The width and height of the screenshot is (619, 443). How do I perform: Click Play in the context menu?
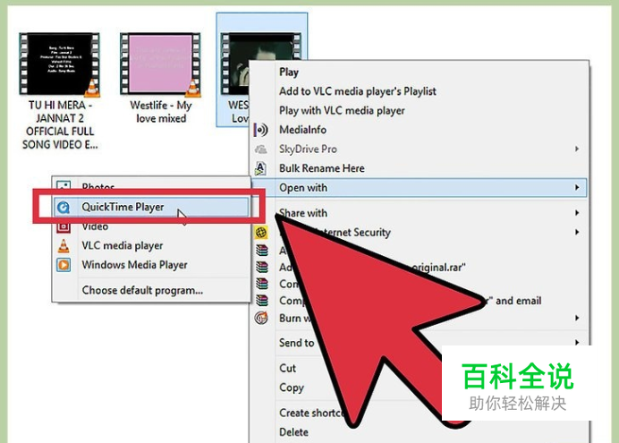coord(289,72)
